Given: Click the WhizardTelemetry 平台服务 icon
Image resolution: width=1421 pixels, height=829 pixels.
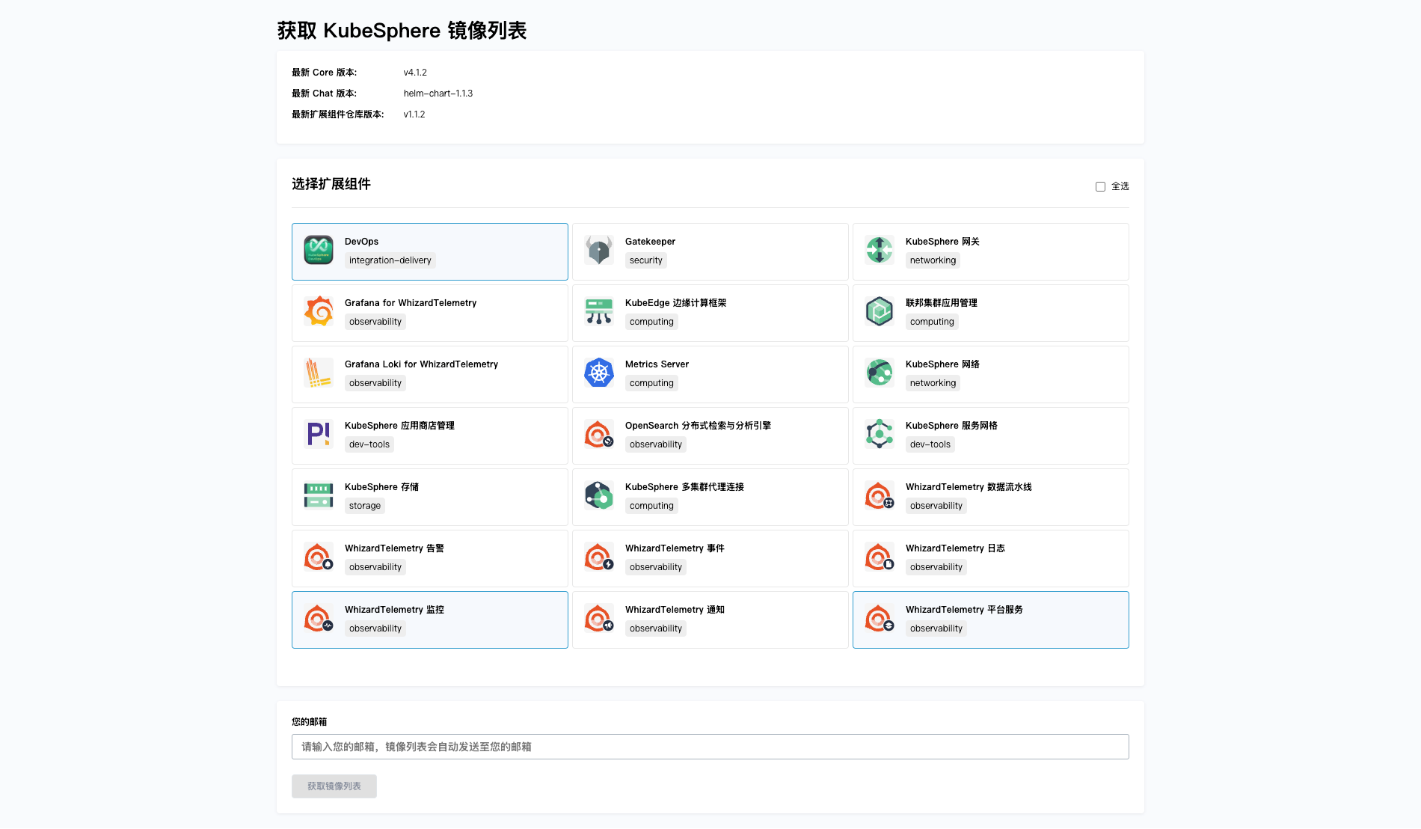Looking at the screenshot, I should click(880, 618).
